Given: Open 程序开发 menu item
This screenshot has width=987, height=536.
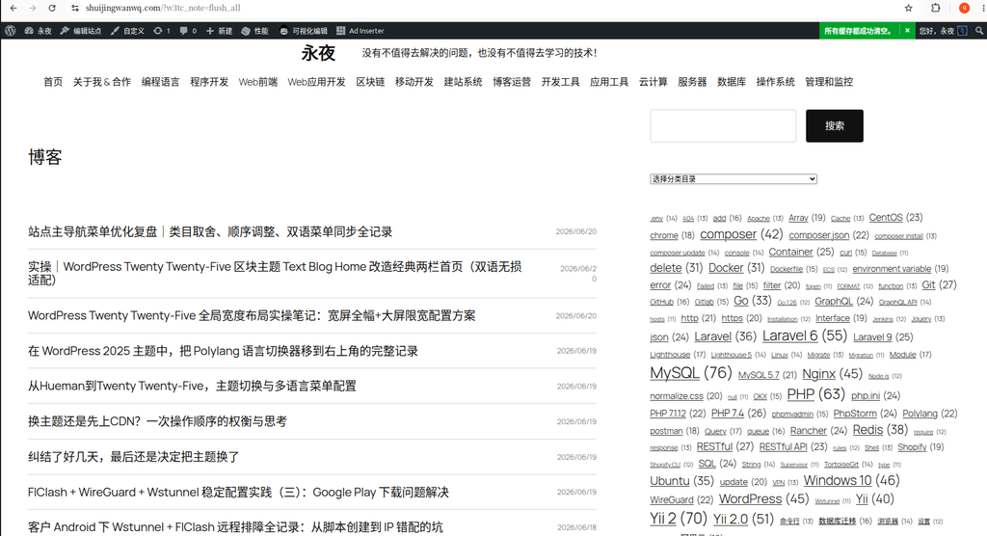Looking at the screenshot, I should pos(209,82).
